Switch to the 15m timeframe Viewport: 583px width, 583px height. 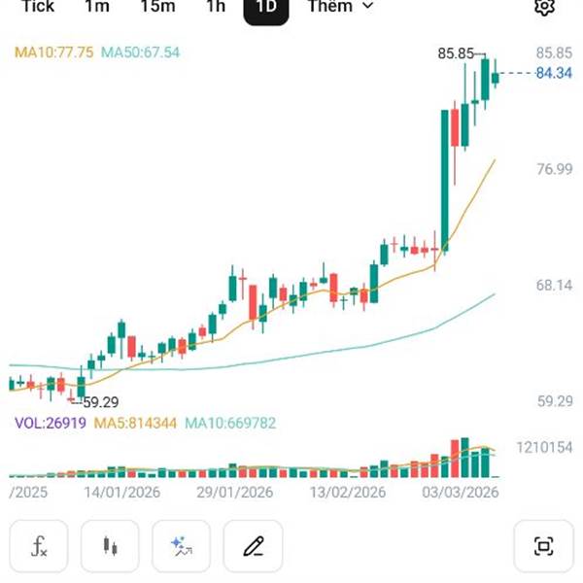pos(156,7)
